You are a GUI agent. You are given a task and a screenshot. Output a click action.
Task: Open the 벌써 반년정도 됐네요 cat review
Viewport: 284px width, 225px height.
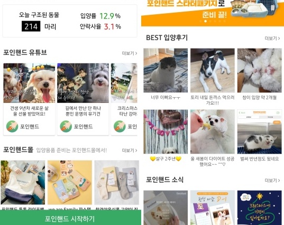(x=260, y=132)
